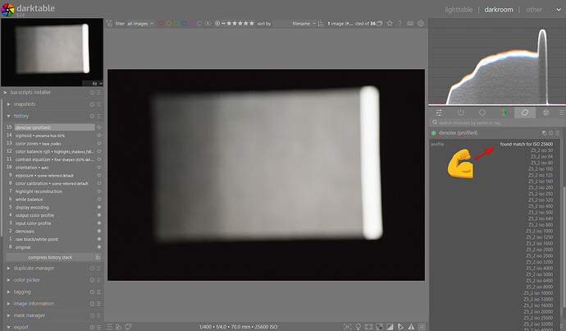Show the active modules power-icon tab
Viewport: 566px width, 331px height.
pos(460,112)
